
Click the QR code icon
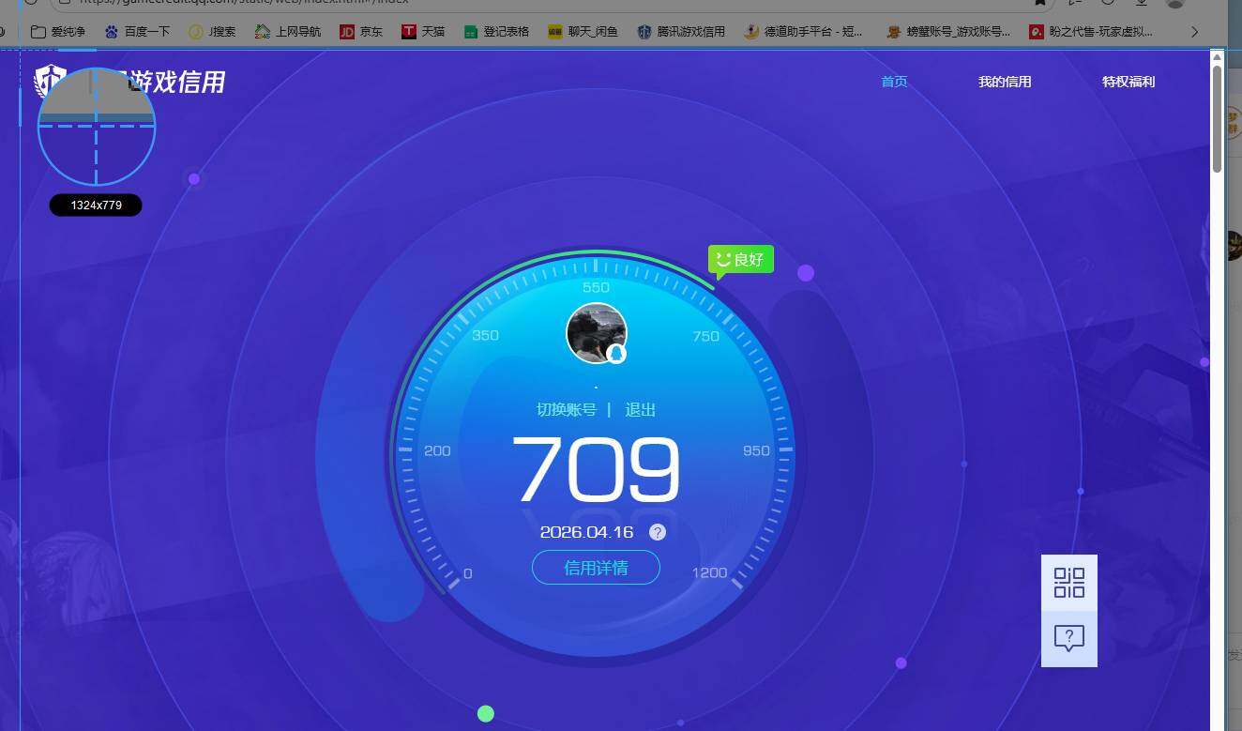[x=1068, y=583]
